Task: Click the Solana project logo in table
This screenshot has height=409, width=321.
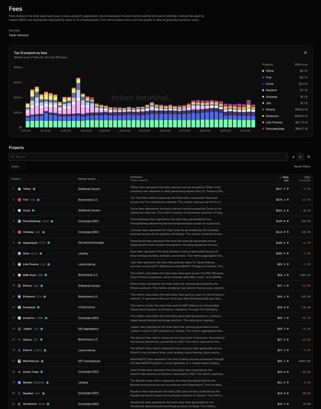Action: point(19,339)
